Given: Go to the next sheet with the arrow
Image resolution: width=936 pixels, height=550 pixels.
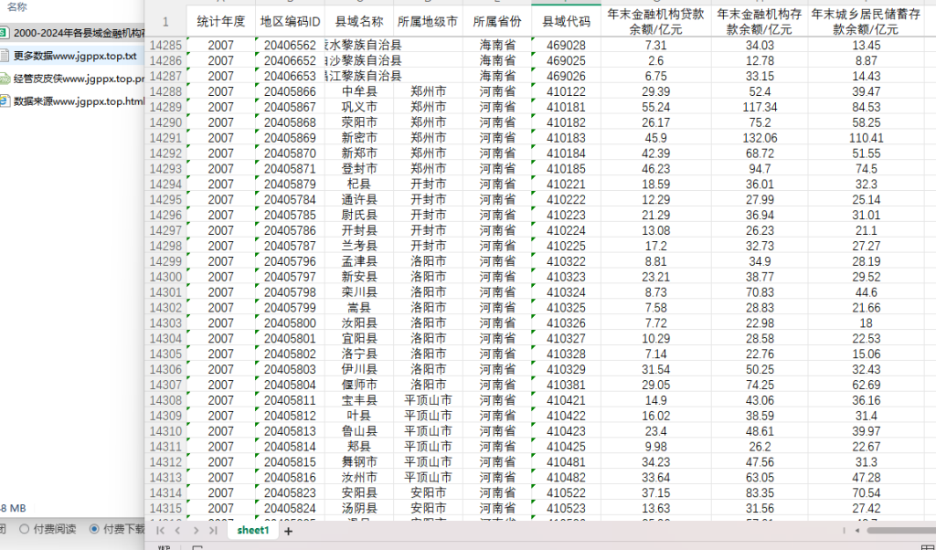Looking at the screenshot, I should click(196, 530).
